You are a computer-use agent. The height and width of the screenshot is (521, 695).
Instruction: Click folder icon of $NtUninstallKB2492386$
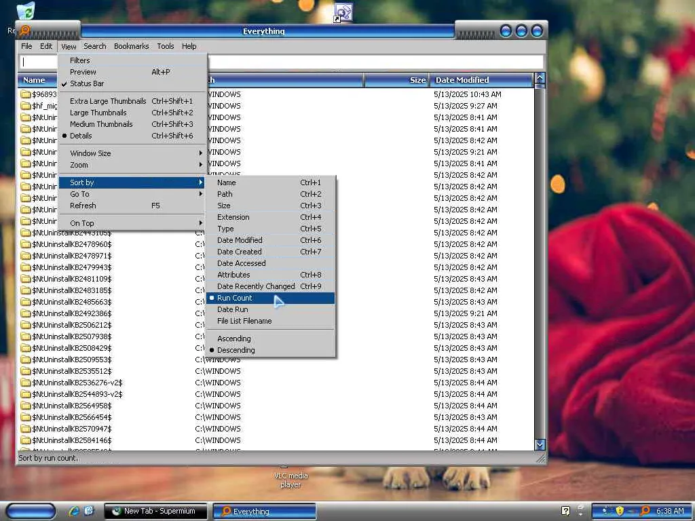point(26,313)
